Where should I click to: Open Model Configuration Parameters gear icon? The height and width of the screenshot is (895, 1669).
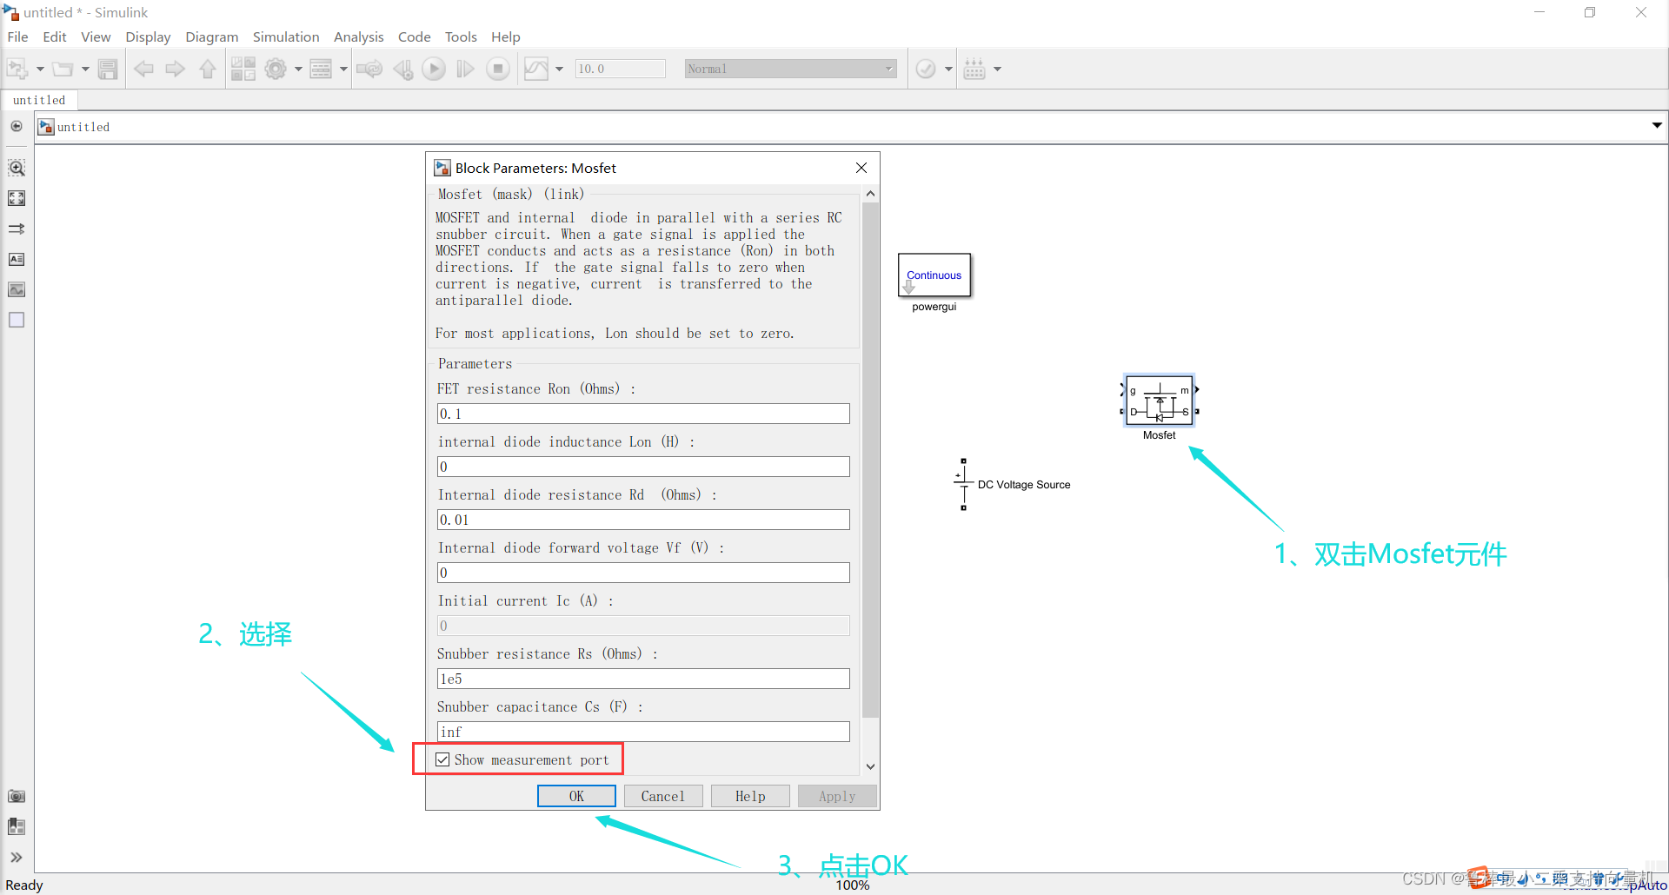(276, 69)
